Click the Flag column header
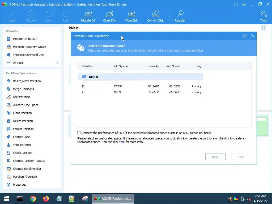 [x=198, y=66]
